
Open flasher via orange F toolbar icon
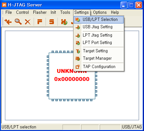point(40,22)
